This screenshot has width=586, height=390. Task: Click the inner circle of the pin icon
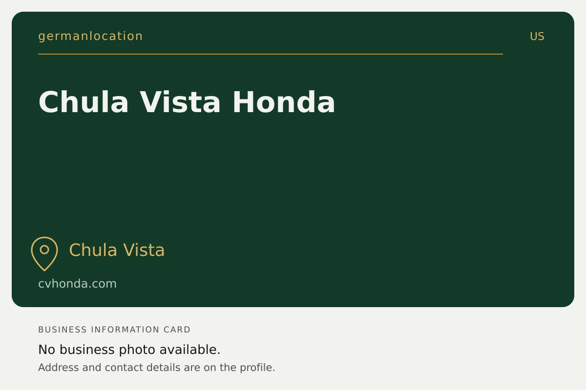44,250
